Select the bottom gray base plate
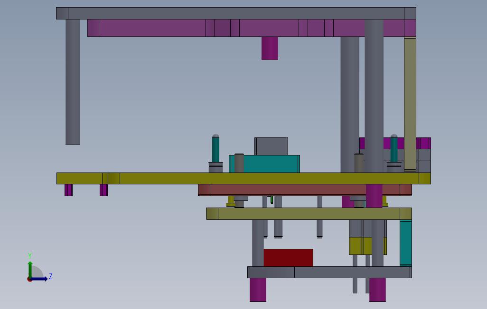Image resolution: width=487 pixels, height=309 pixels. pyautogui.click(x=329, y=272)
